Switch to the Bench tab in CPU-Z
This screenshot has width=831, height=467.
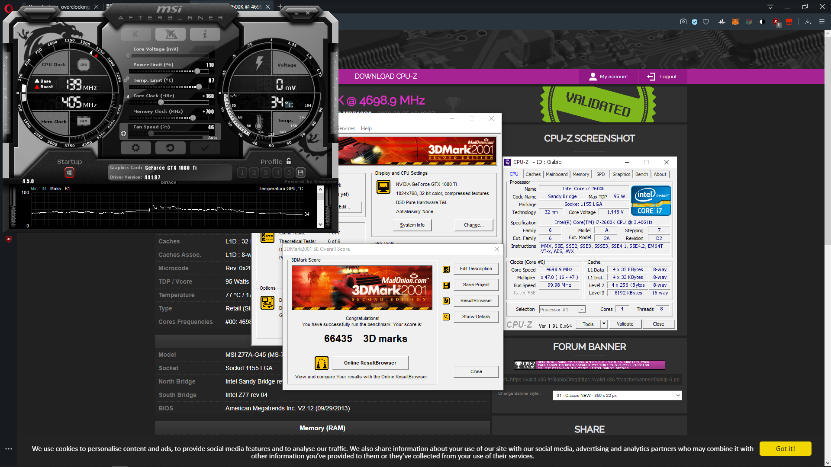tap(641, 174)
